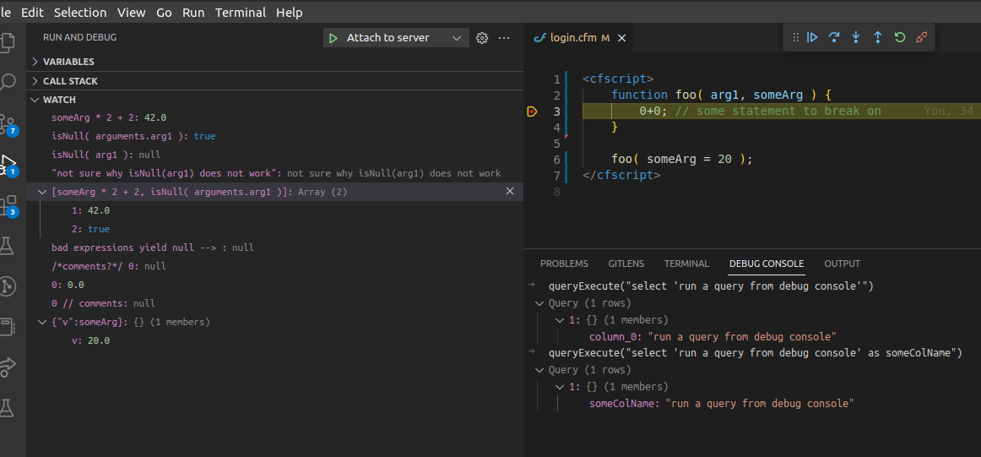Collapse row 1 of the second query result
The height and width of the screenshot is (457, 981).
[x=560, y=387]
